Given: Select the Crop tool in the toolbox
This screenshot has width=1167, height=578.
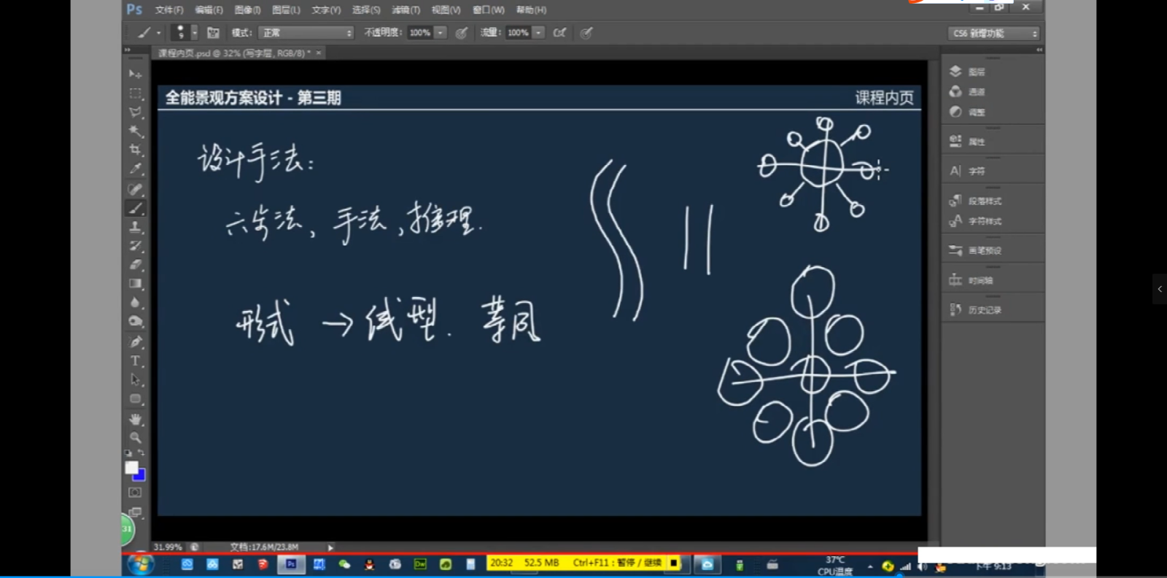Looking at the screenshot, I should click(136, 150).
